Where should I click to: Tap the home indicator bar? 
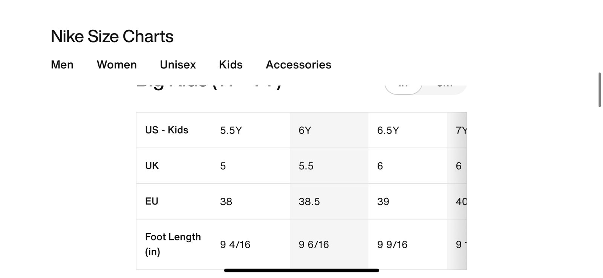301,270
